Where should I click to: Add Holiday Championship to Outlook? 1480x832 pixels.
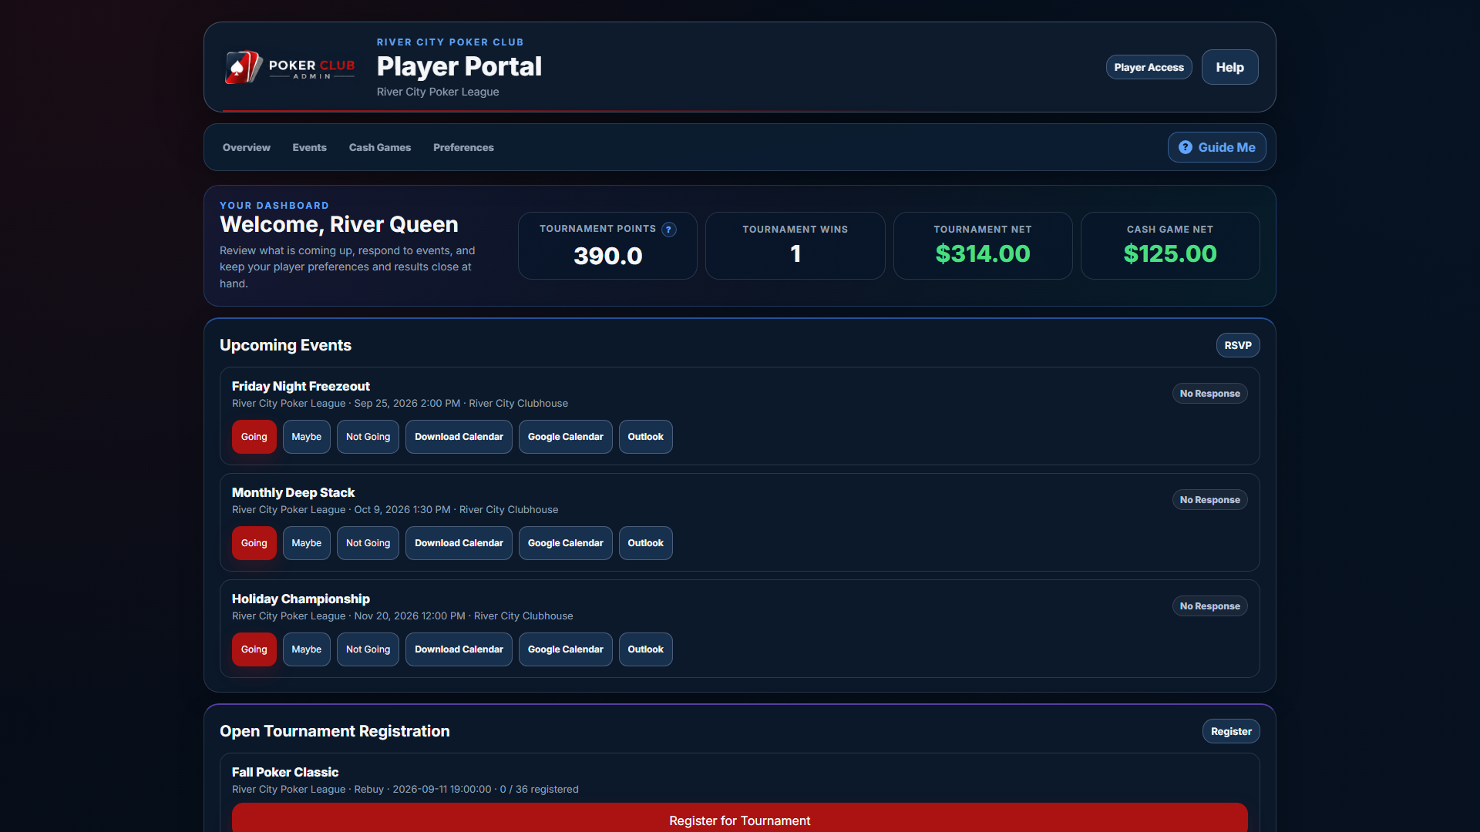(x=646, y=649)
